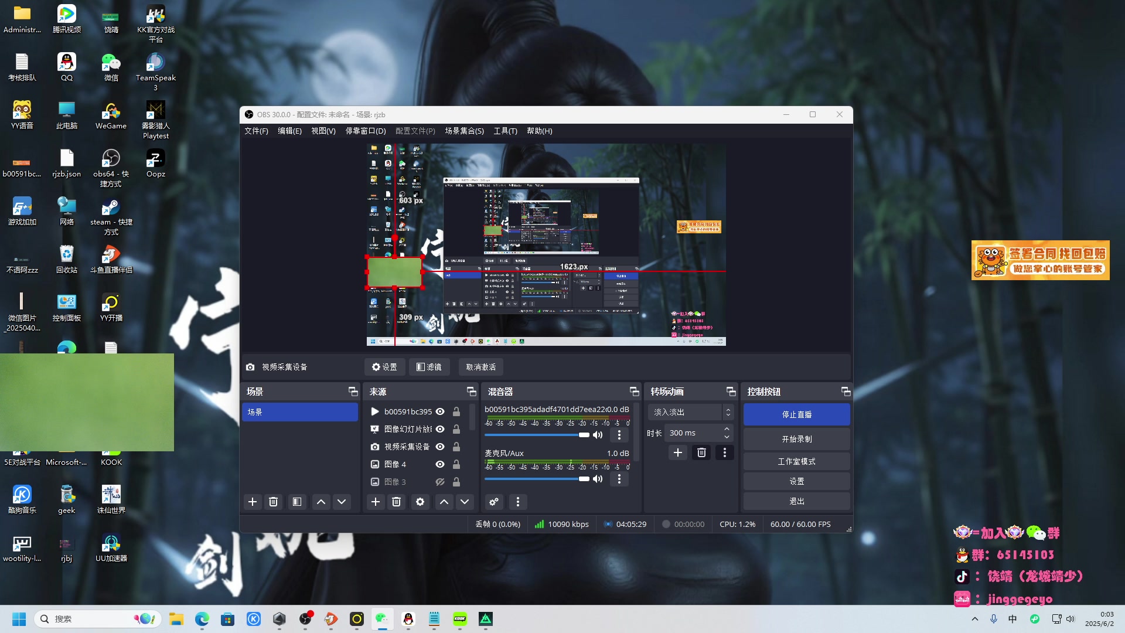
Task: Add a new scene transition
Action: 678,452
